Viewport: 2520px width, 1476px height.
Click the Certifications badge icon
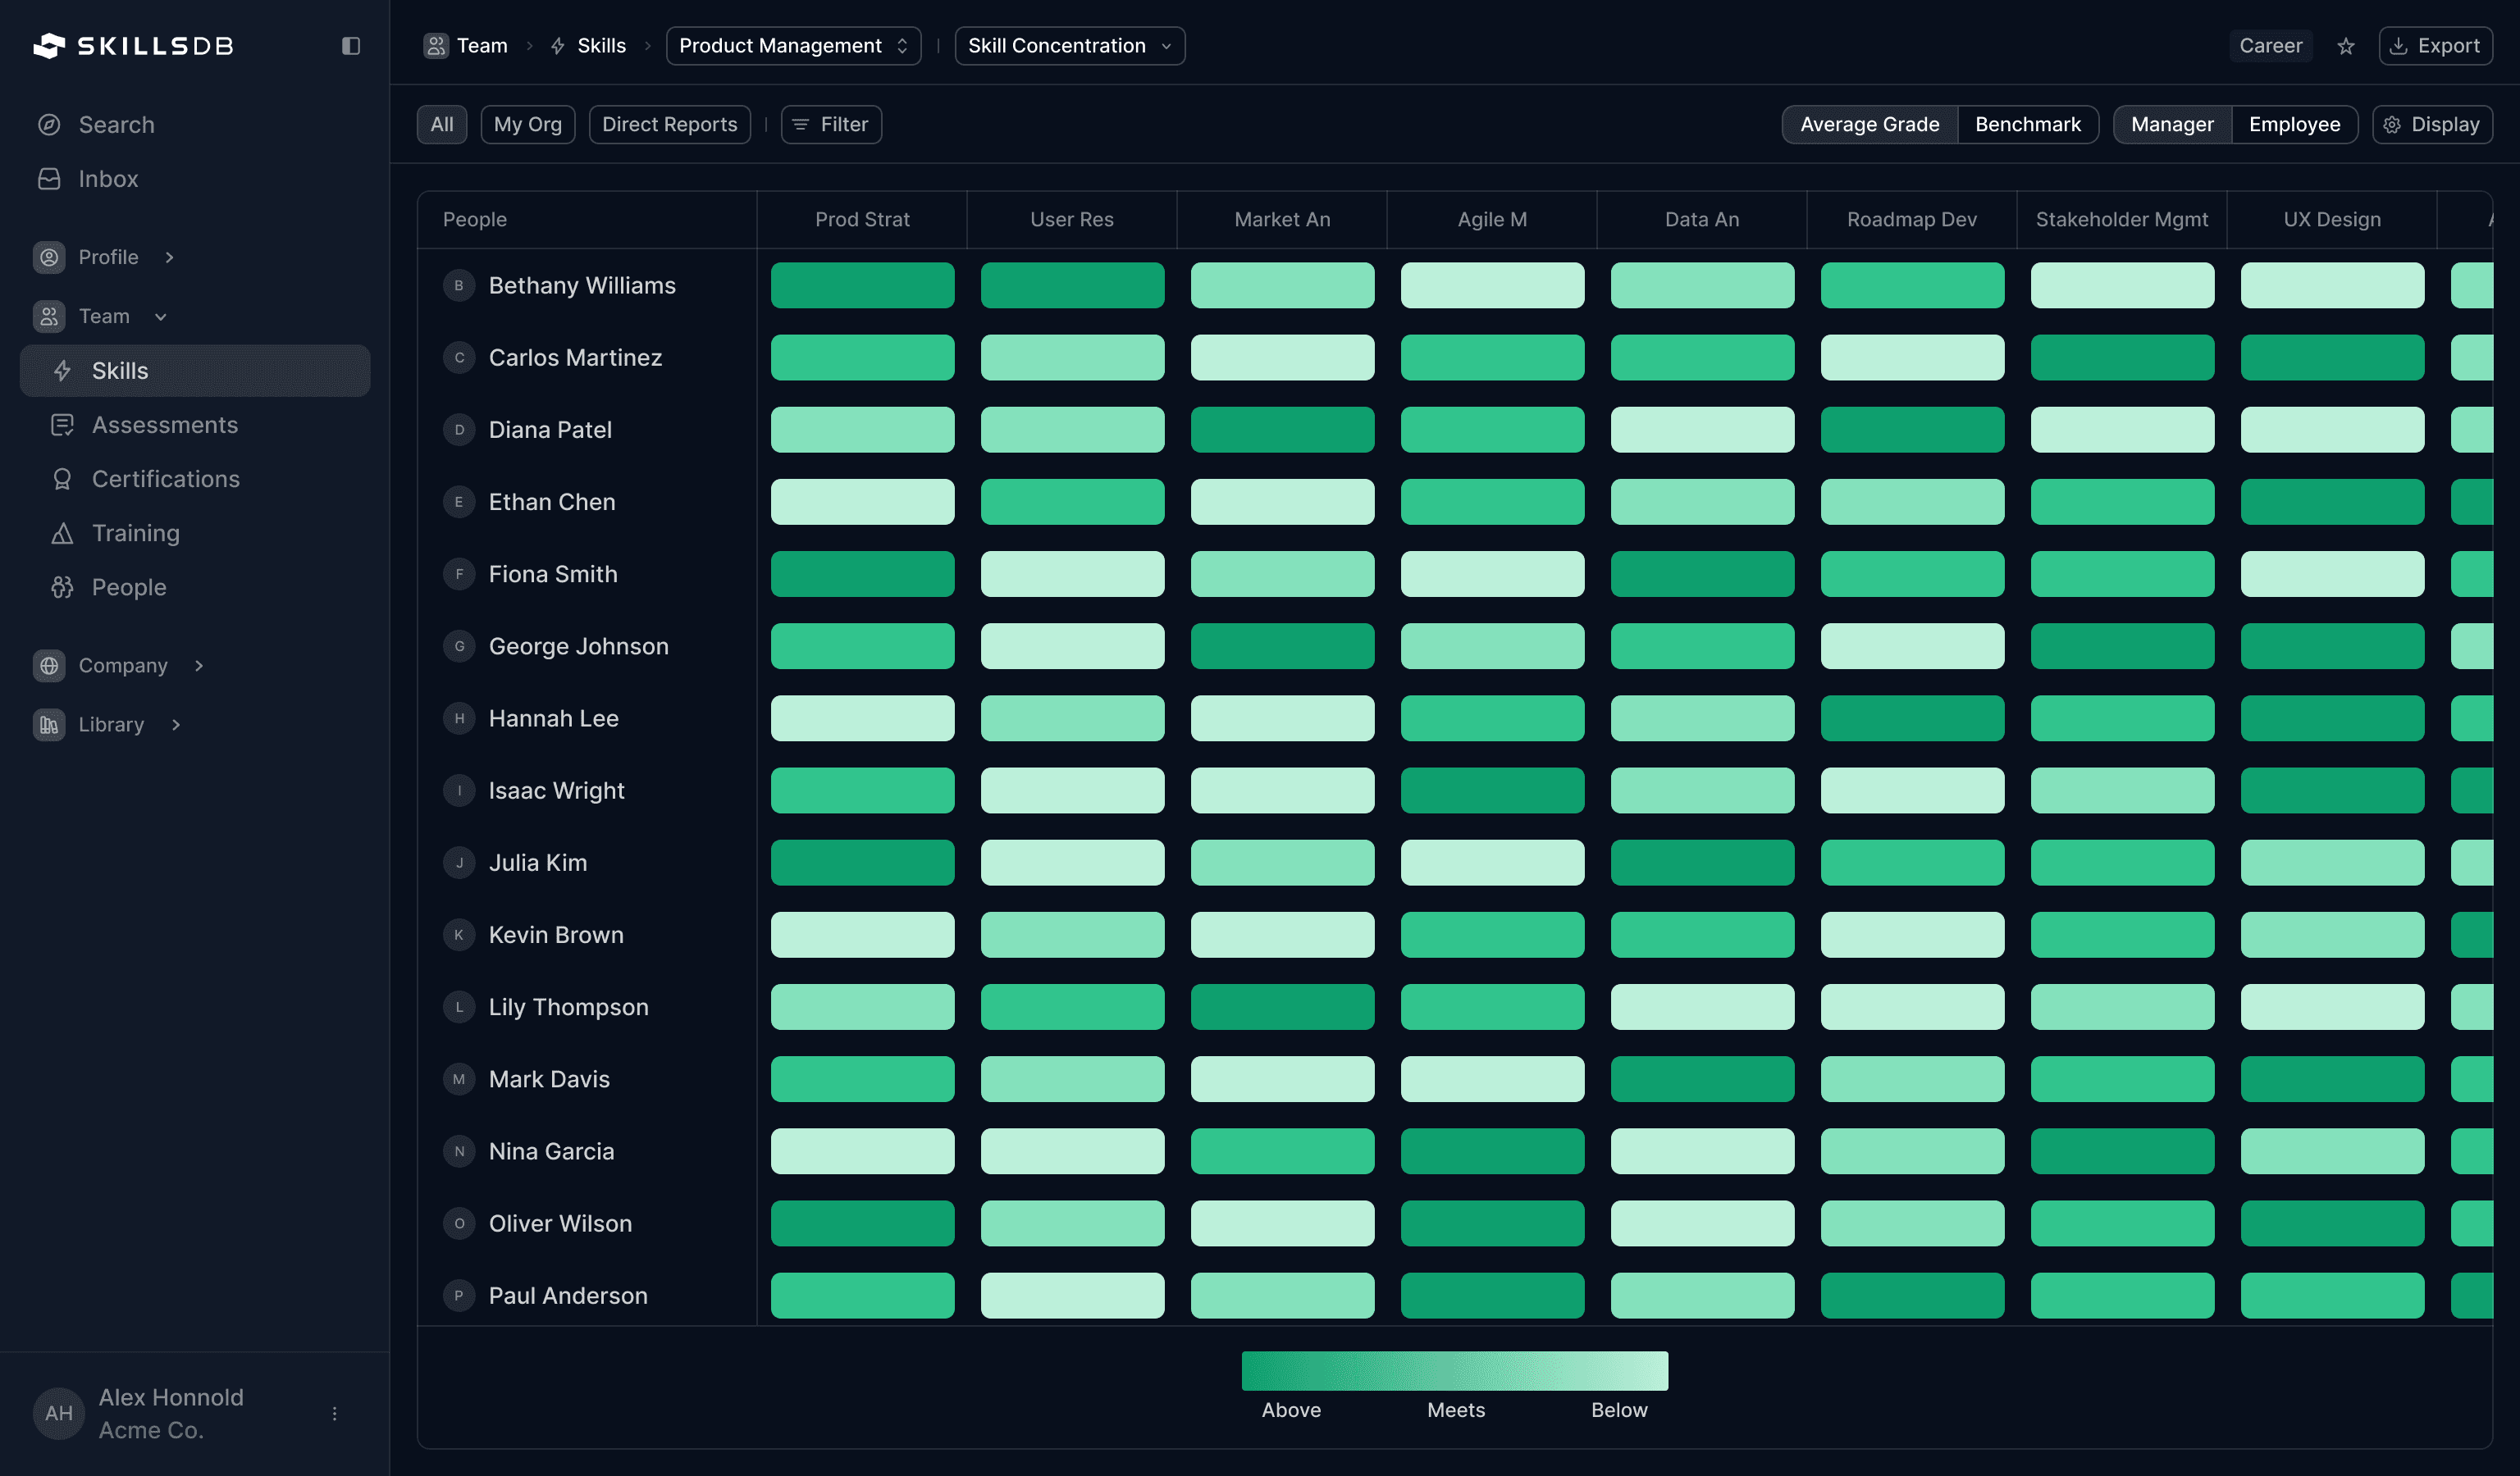pos(63,479)
